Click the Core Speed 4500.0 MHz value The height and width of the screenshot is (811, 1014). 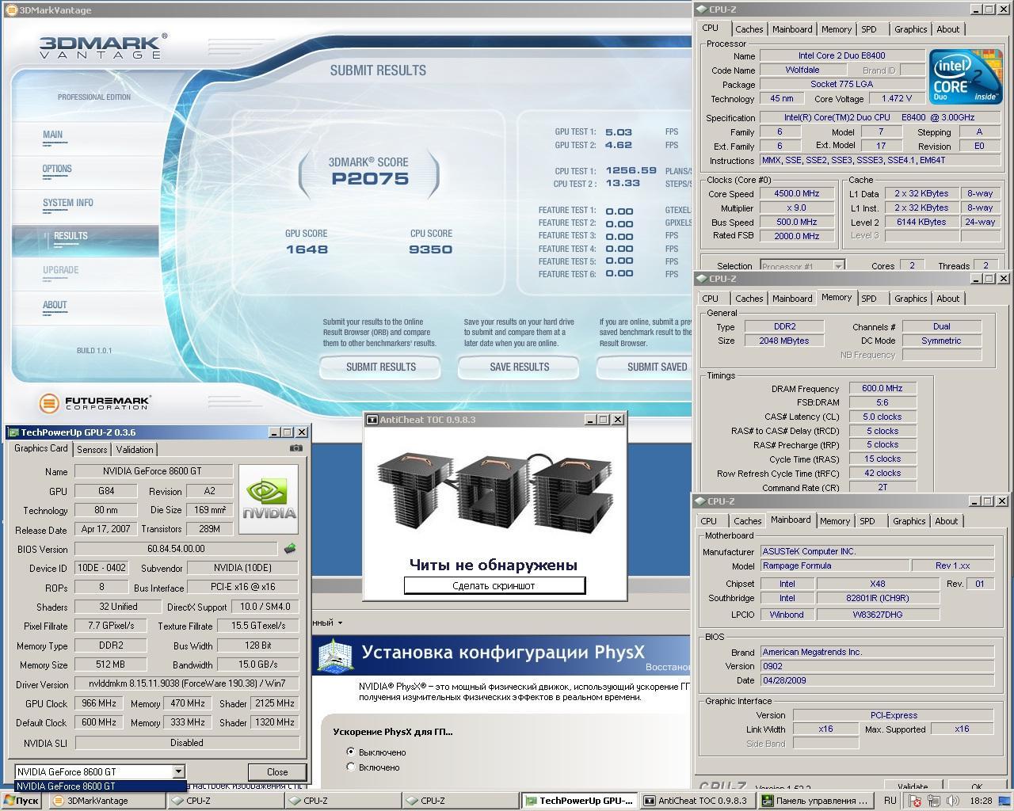797,193
